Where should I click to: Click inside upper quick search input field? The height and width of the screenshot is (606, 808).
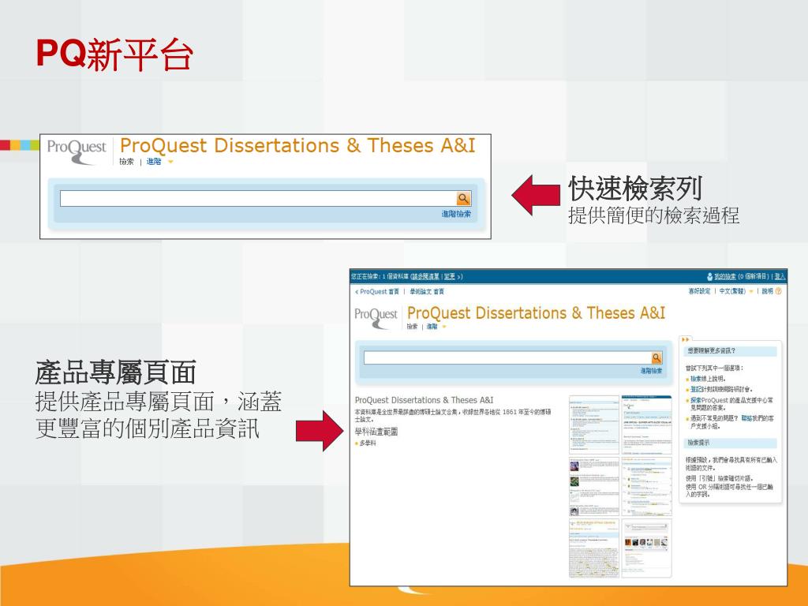pyautogui.click(x=258, y=198)
